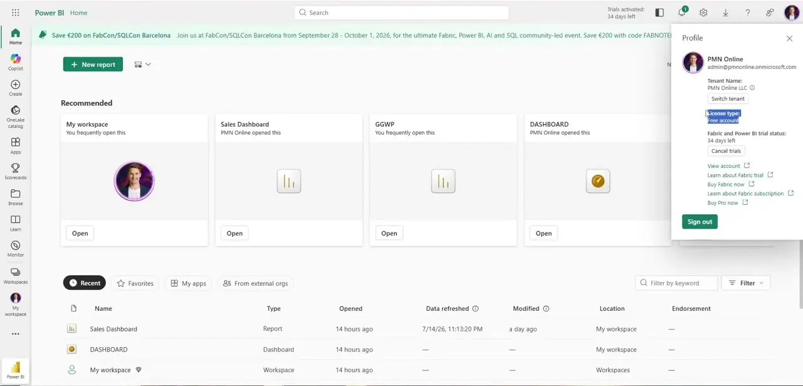The height and width of the screenshot is (386, 803).
Task: Open the Buy Pro now link
Action: point(728,203)
